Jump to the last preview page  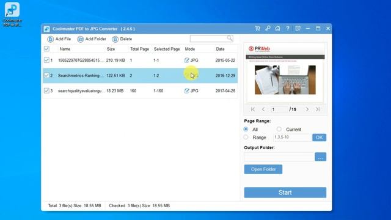[318, 109]
